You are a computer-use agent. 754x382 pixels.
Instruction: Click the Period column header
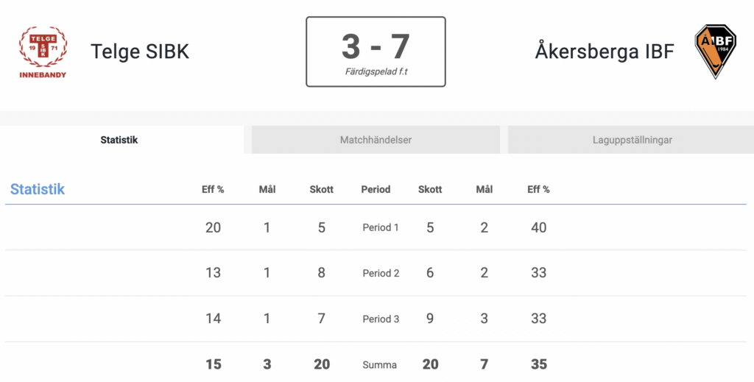click(376, 189)
